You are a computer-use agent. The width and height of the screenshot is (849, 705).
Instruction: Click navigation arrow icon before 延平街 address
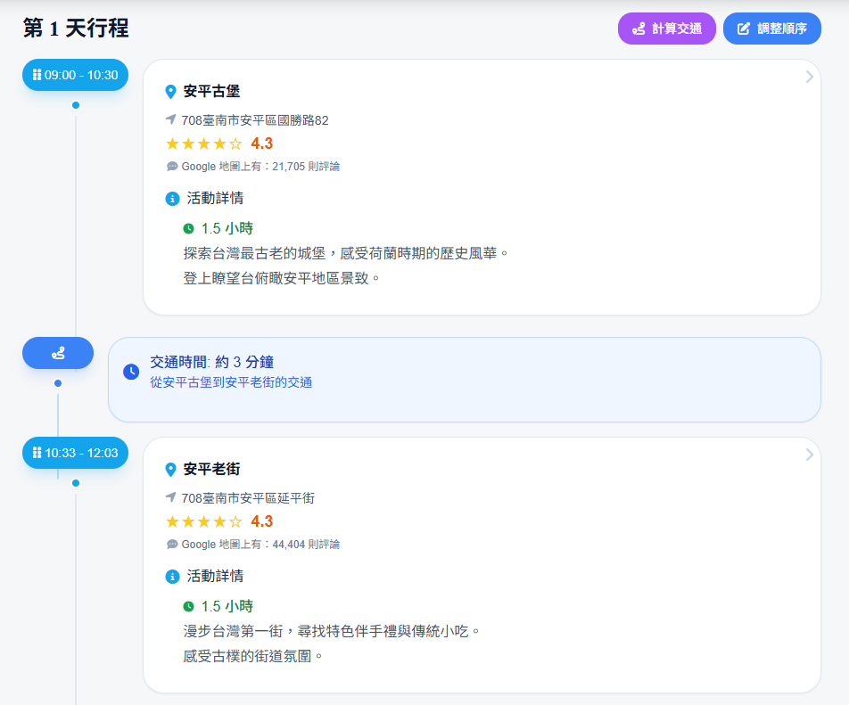point(170,496)
